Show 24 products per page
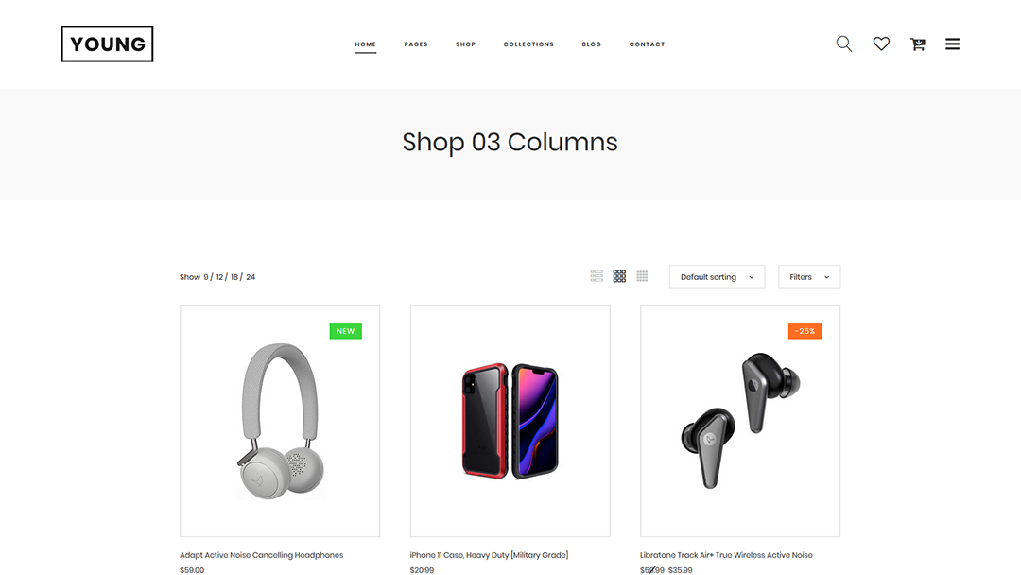Viewport: 1021px width, 575px height. pyautogui.click(x=251, y=277)
